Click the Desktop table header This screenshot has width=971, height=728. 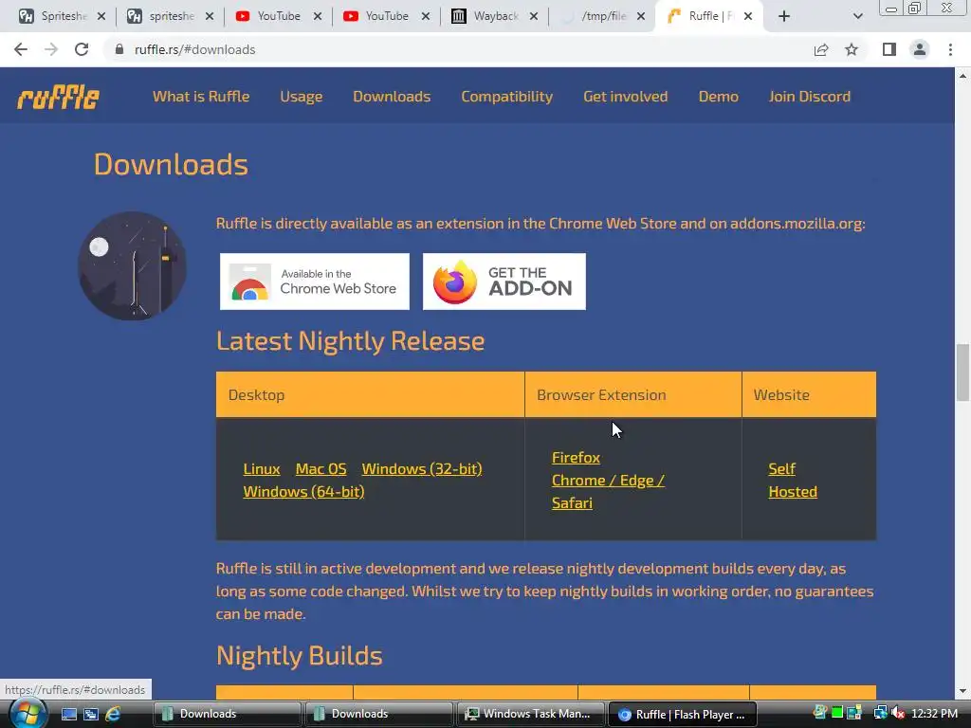click(371, 394)
